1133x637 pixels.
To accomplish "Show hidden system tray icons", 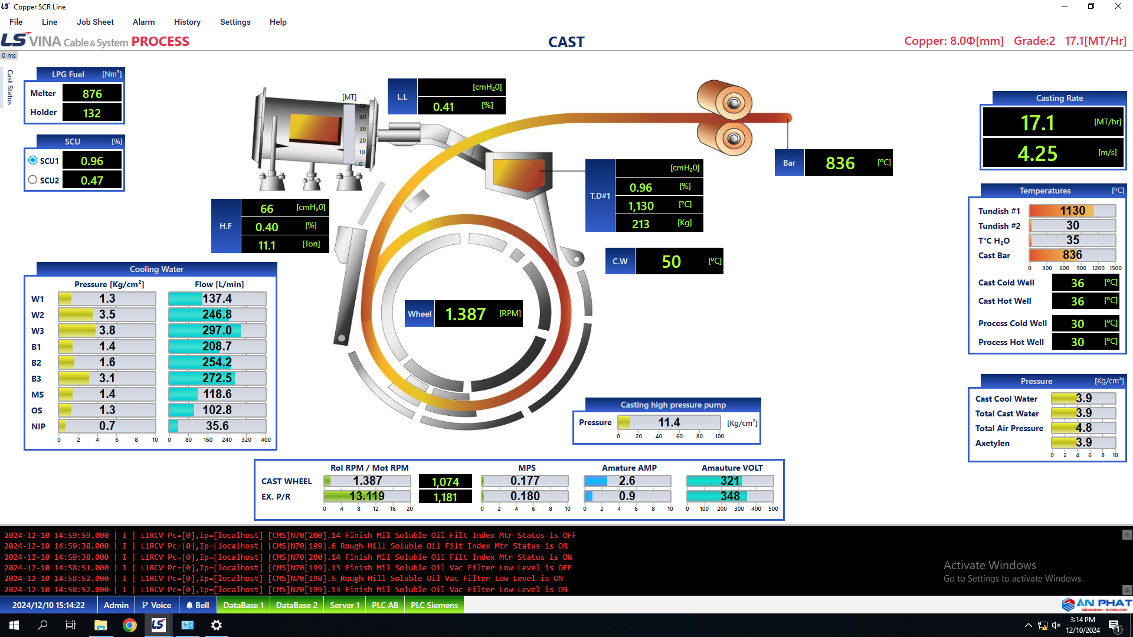I will (x=1028, y=625).
